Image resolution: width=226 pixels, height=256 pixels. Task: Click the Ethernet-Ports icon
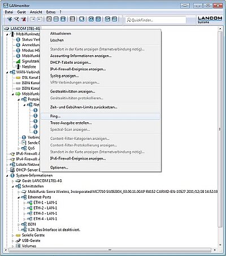[x=24, y=197]
